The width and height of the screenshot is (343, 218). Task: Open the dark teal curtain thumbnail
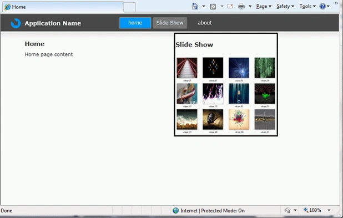point(239,94)
